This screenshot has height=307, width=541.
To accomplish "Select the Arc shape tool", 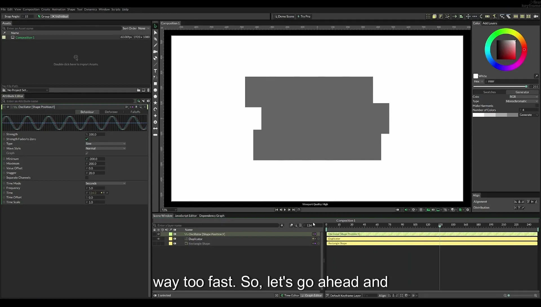I will pos(155,109).
